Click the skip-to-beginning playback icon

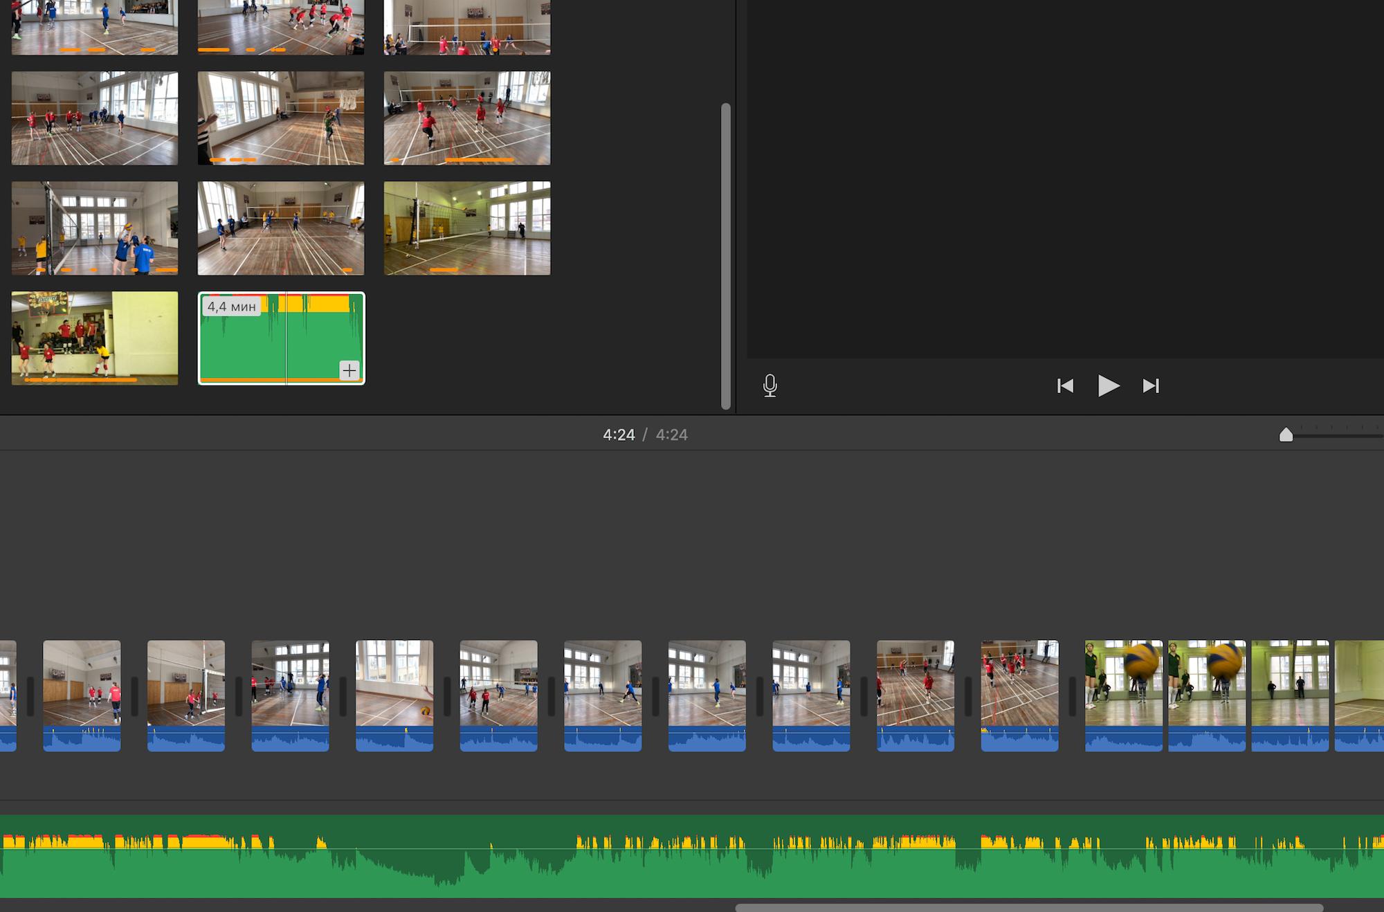(1066, 385)
